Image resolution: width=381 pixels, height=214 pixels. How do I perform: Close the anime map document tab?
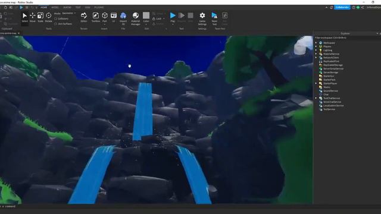[18, 33]
